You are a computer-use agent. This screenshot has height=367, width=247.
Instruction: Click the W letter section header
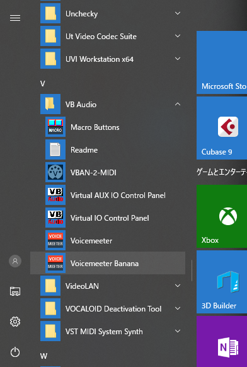pyautogui.click(x=43, y=356)
